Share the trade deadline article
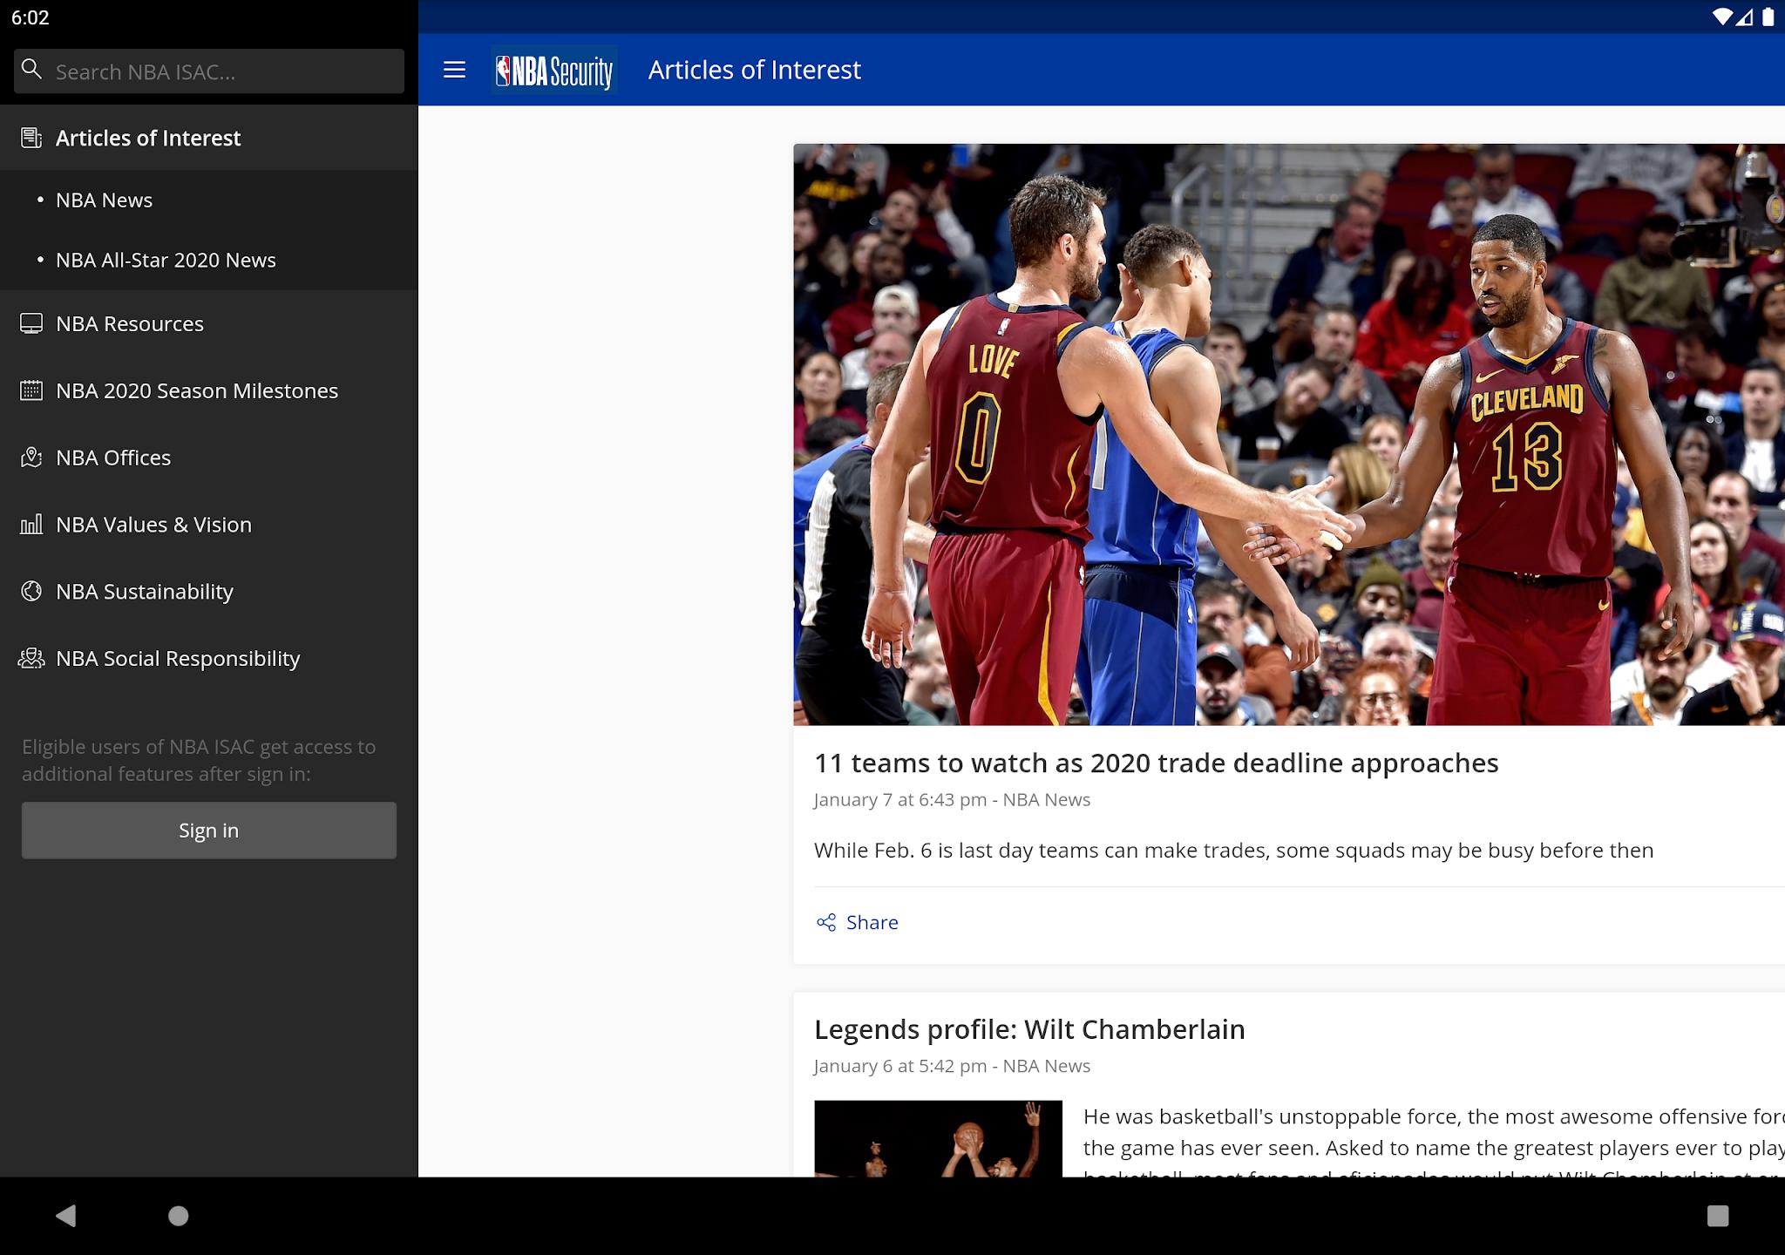 pyautogui.click(x=858, y=922)
